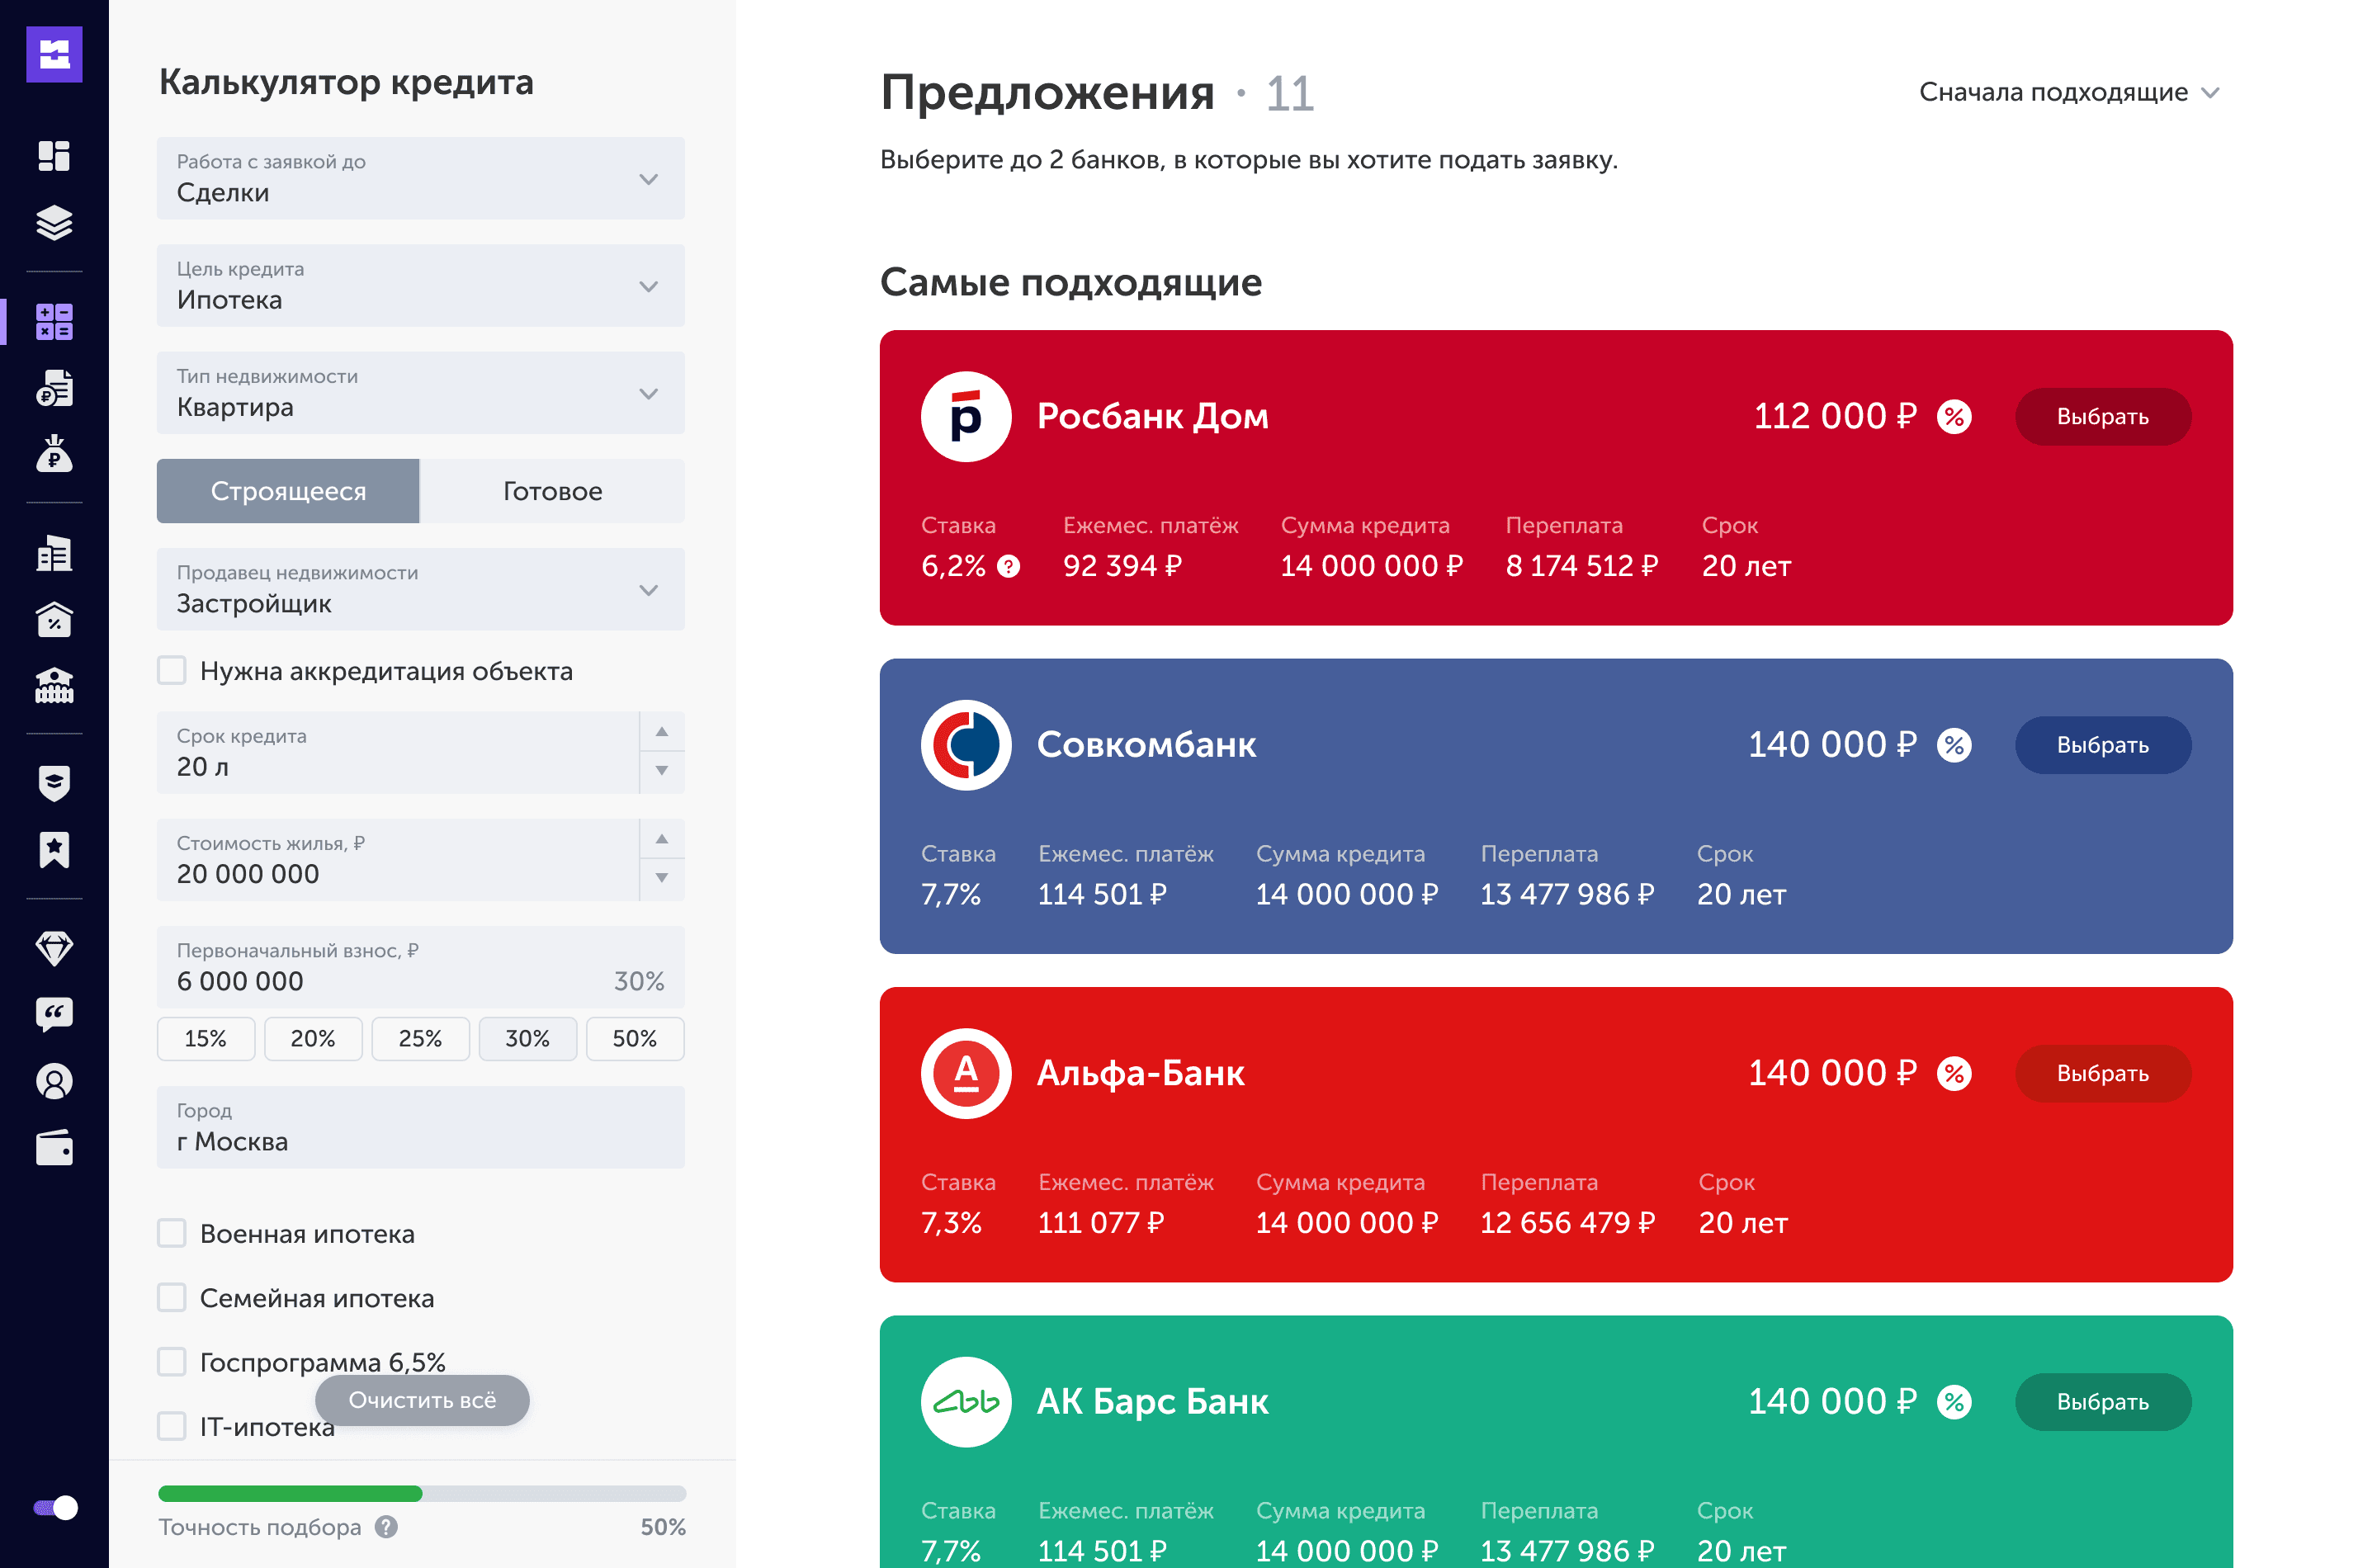This screenshot has width=2377, height=1568.
Task: Open the money bag icon in sidebar
Action: click(54, 453)
